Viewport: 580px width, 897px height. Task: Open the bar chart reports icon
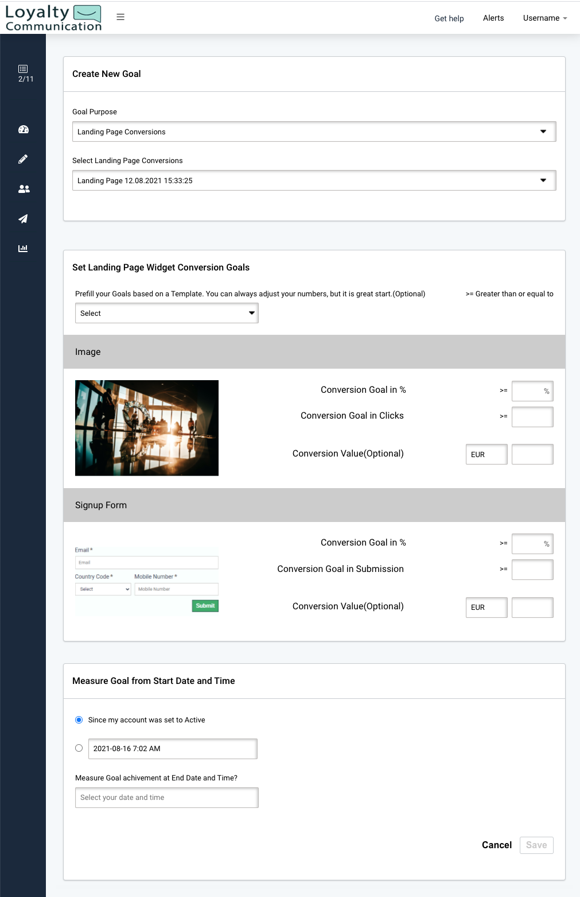point(23,248)
